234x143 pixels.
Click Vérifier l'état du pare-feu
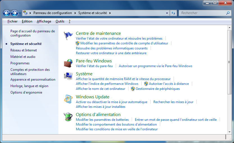pos(94,66)
